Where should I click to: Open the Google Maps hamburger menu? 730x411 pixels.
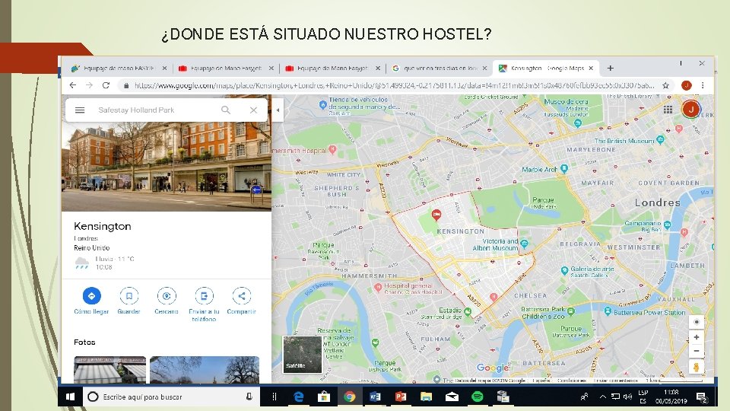80,110
